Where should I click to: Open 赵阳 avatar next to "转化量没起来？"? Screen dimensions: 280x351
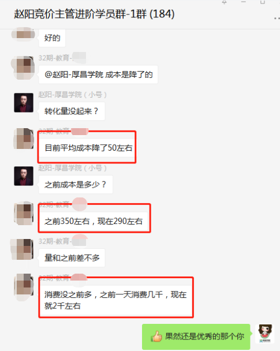tap(24, 103)
